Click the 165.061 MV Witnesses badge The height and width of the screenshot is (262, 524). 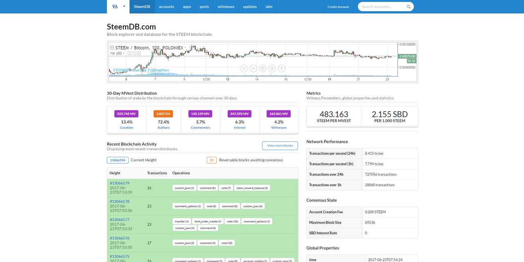pyautogui.click(x=278, y=114)
